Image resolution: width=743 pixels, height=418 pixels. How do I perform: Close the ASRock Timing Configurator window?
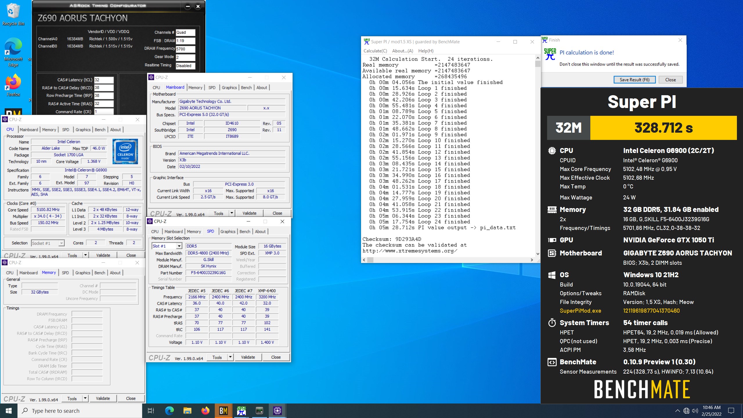[x=198, y=6]
